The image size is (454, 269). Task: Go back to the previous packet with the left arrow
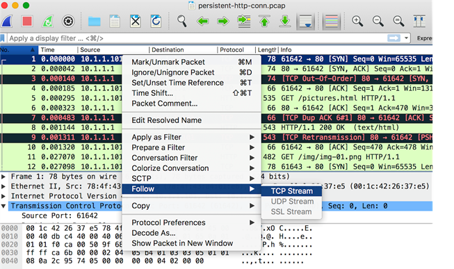203,21
